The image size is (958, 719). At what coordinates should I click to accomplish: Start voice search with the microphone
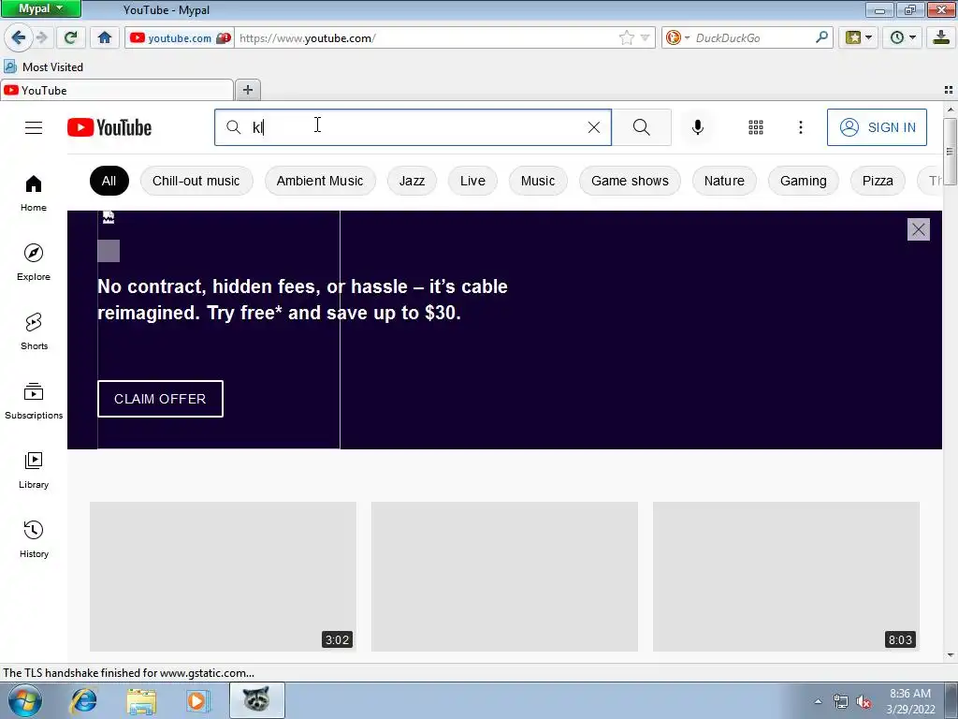click(698, 127)
